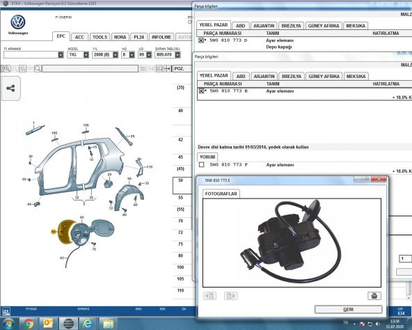Click the quantity field showing 1
This screenshot has width=412, height=330.
(x=405, y=259)
